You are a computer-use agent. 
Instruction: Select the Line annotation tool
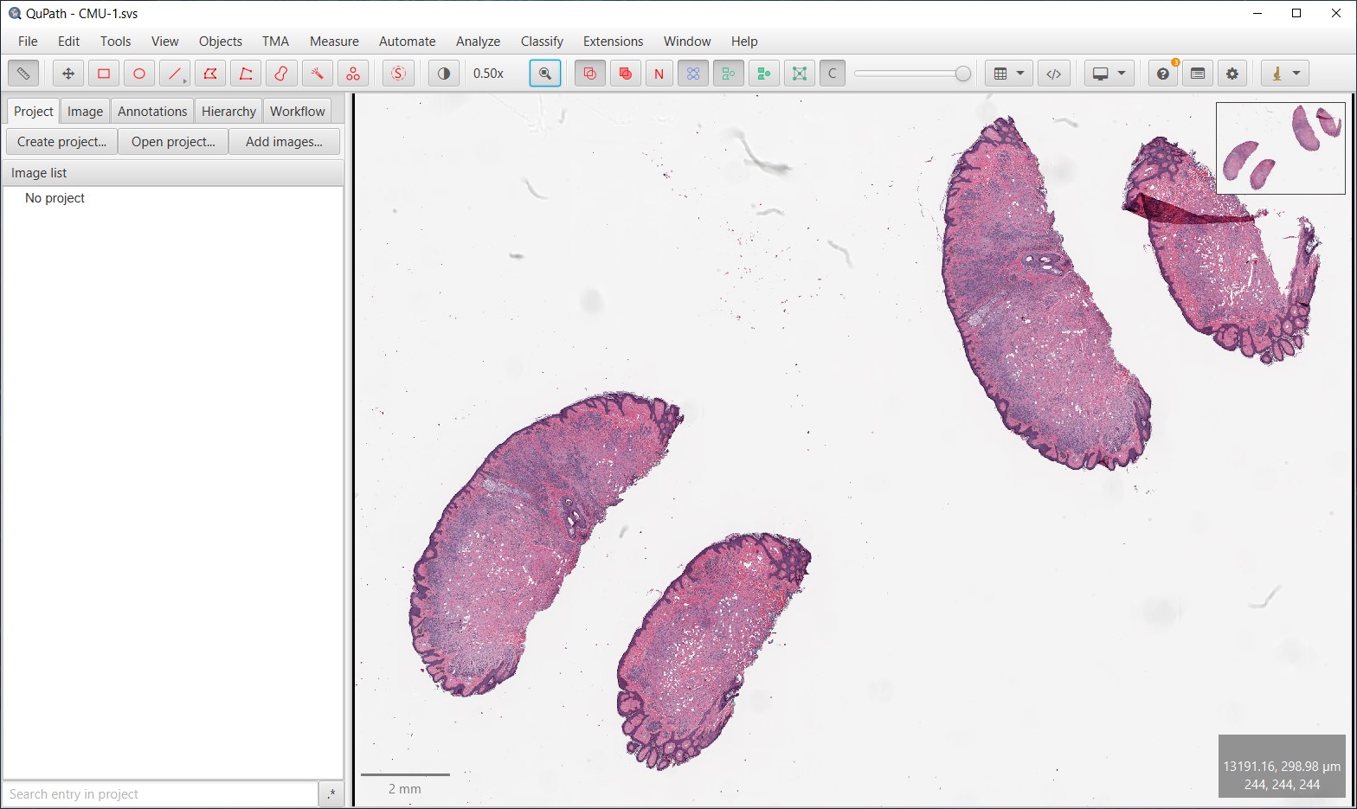[175, 74]
